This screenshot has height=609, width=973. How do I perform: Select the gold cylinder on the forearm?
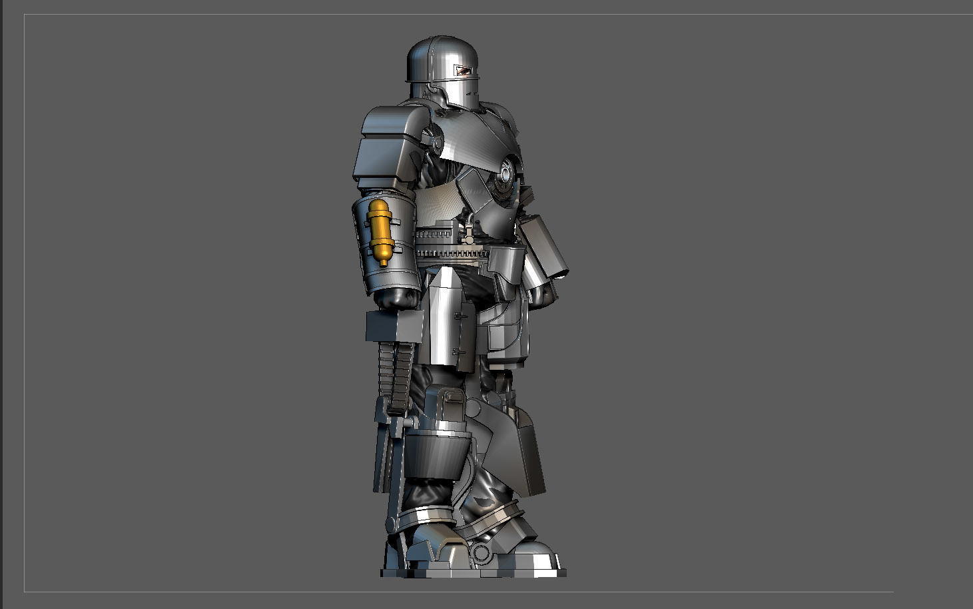[380, 233]
